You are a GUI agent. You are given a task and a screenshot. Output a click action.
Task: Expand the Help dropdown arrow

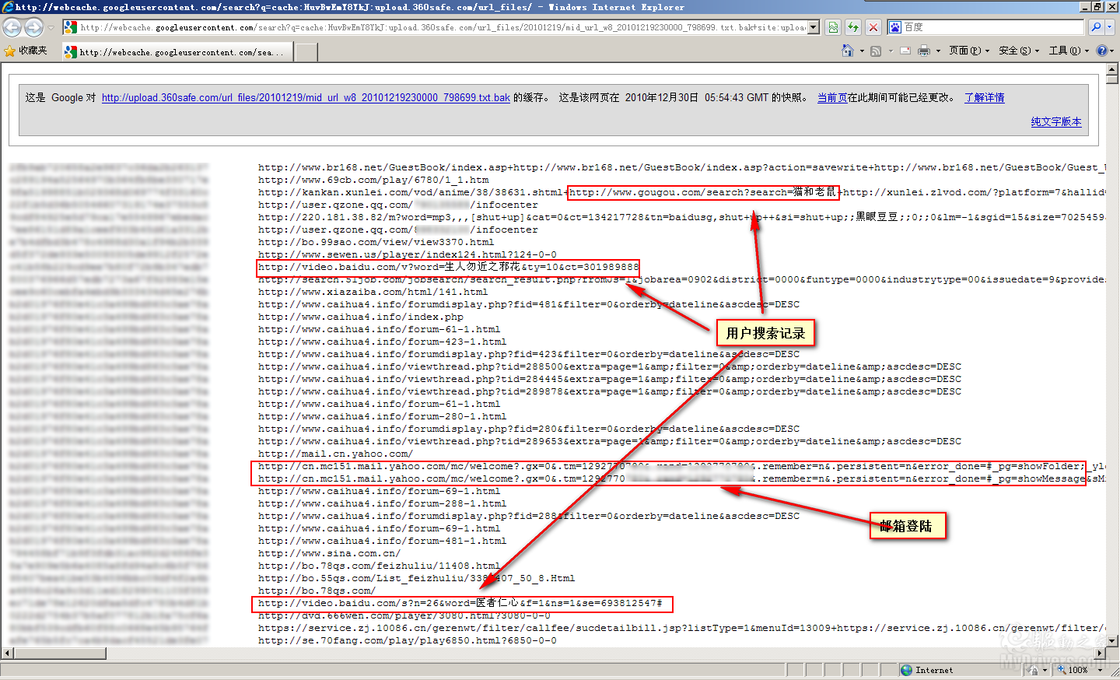tap(1112, 51)
